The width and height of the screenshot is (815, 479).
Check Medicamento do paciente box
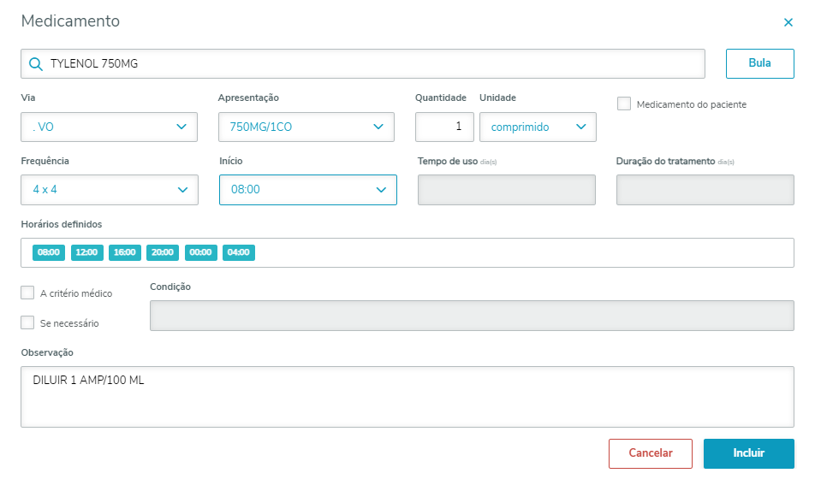point(624,103)
